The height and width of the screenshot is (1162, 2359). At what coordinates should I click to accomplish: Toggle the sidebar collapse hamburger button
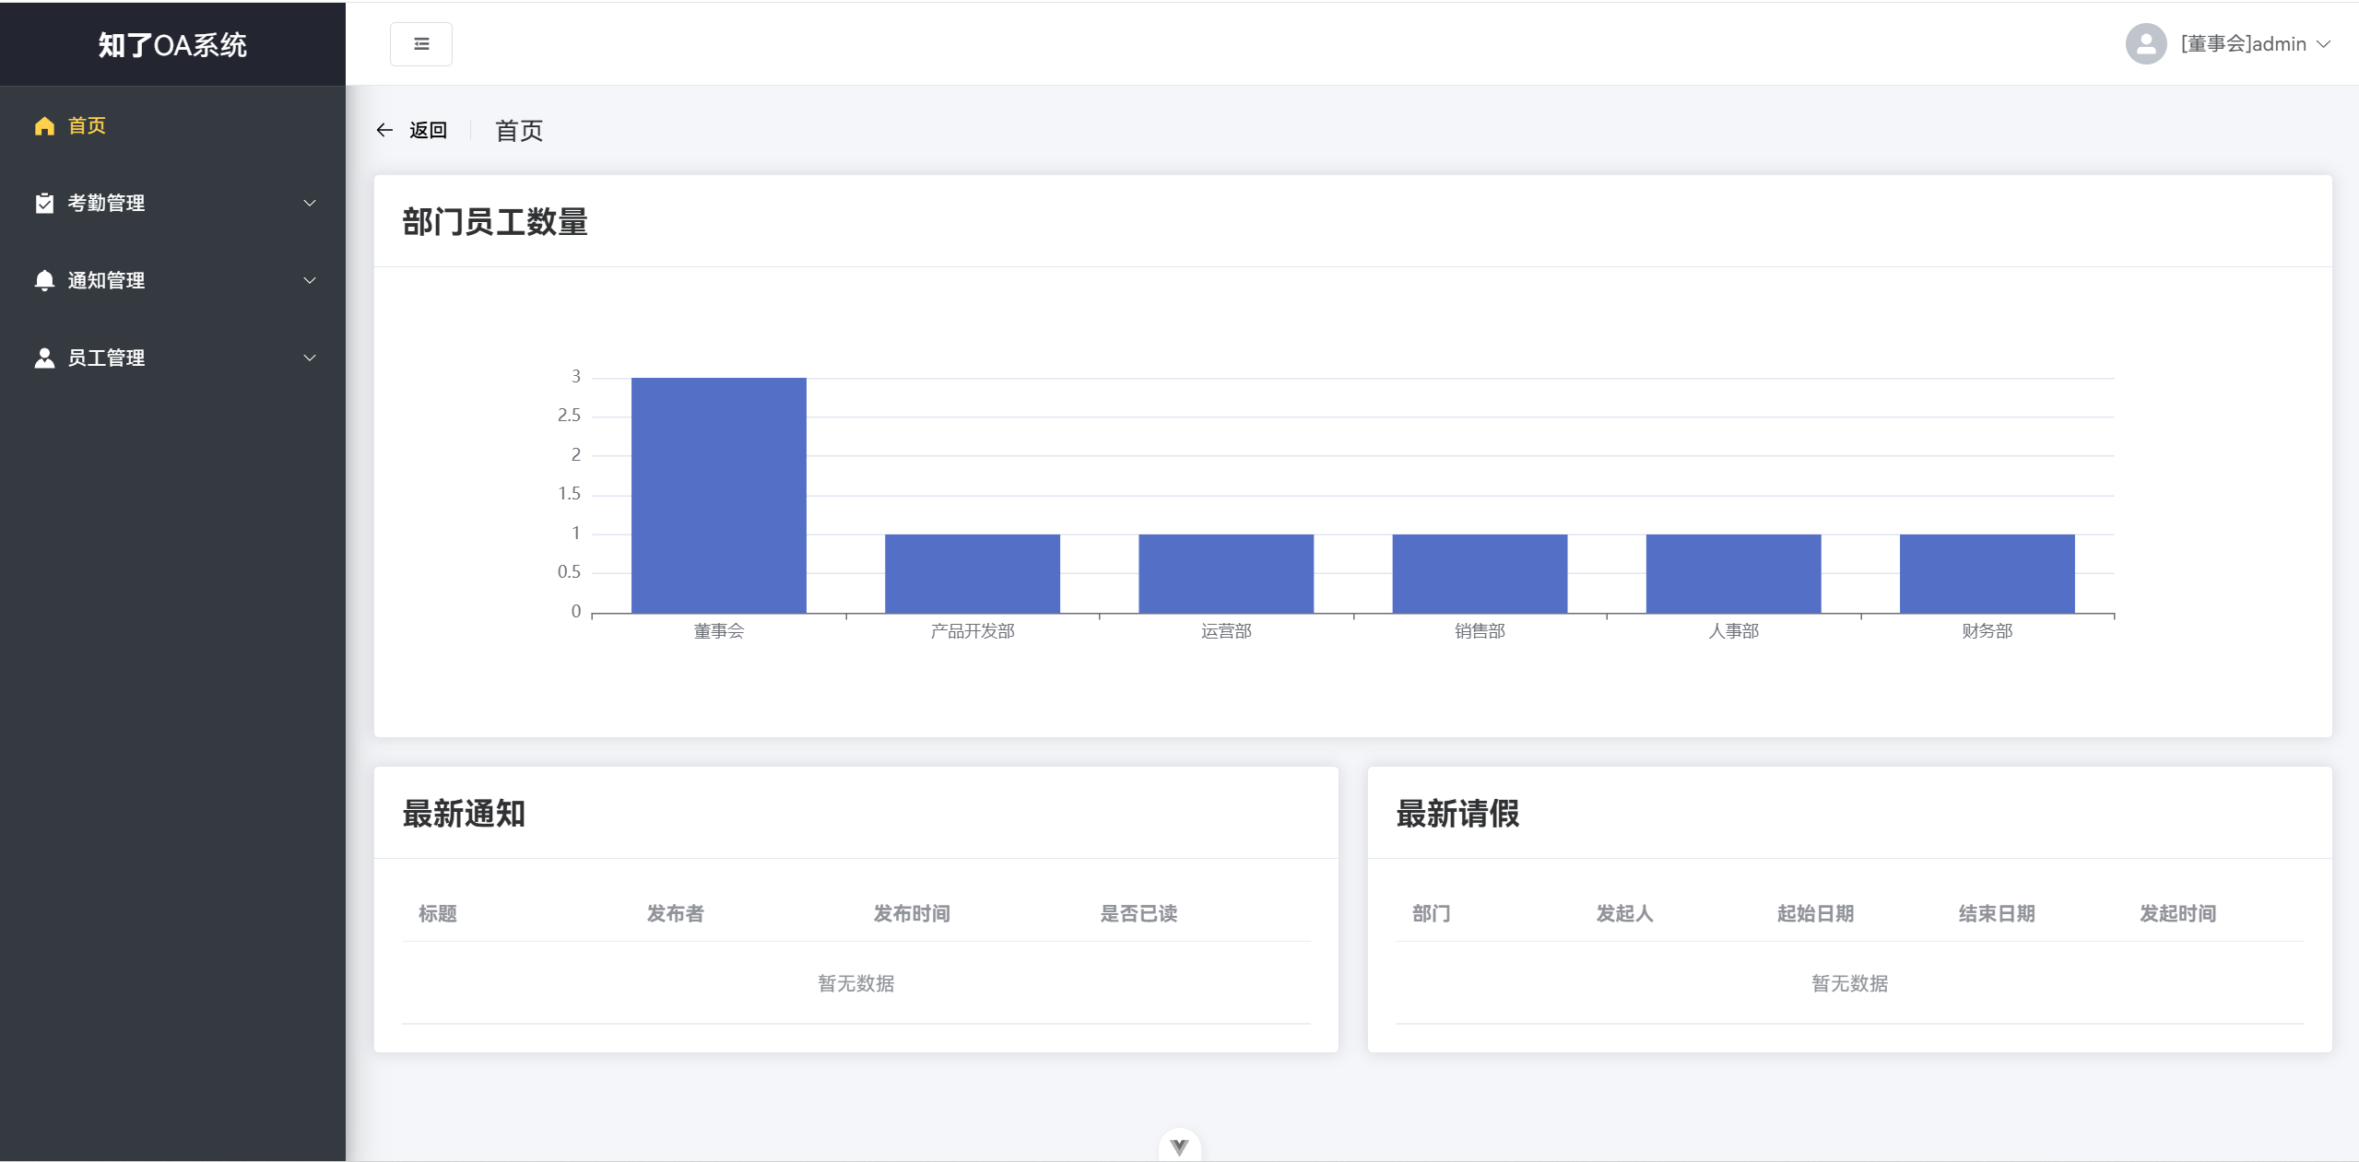click(420, 44)
